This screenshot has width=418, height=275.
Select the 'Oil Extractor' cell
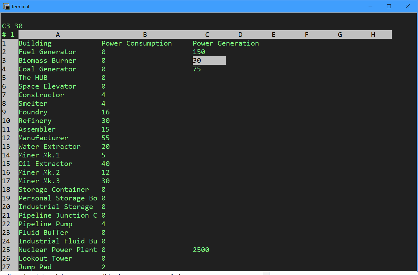click(45, 164)
